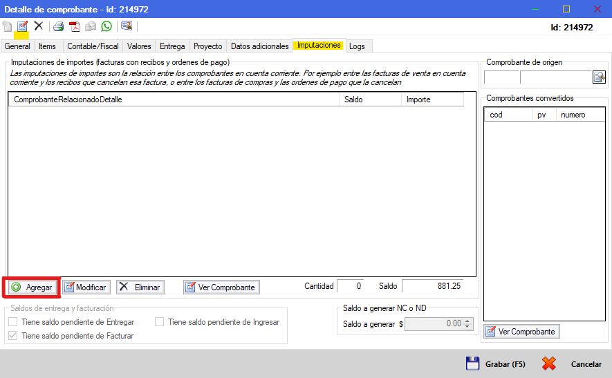Toggle Tiene saldo pendiente de Entregar
The width and height of the screenshot is (612, 378).
(x=13, y=322)
